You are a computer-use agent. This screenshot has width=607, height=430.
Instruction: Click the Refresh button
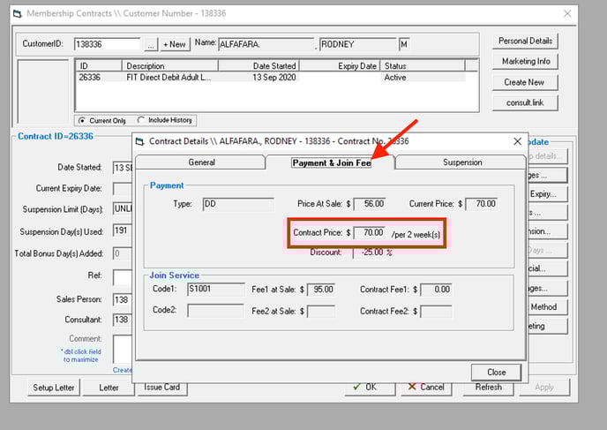tap(488, 388)
